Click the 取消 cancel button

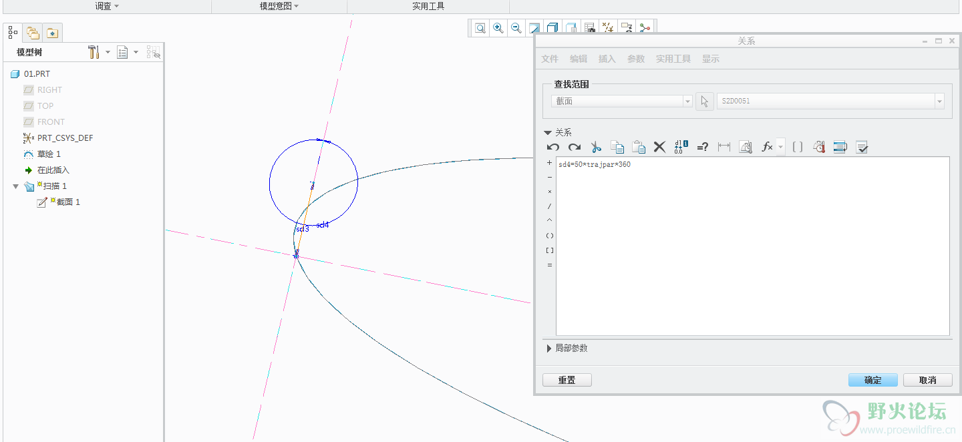(x=928, y=380)
